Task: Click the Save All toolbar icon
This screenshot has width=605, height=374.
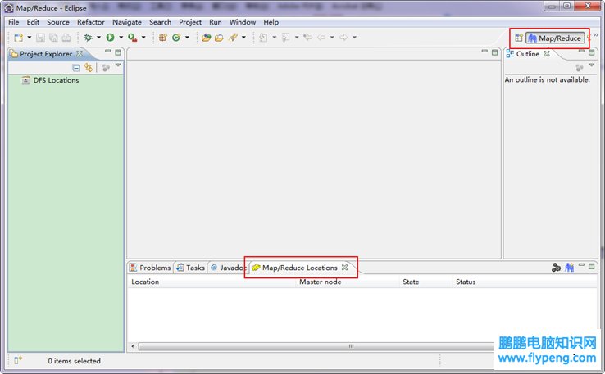Action: pos(53,38)
